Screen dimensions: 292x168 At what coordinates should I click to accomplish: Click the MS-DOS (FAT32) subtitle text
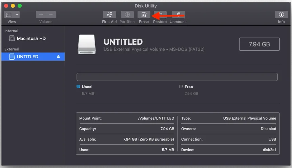[x=187, y=49]
